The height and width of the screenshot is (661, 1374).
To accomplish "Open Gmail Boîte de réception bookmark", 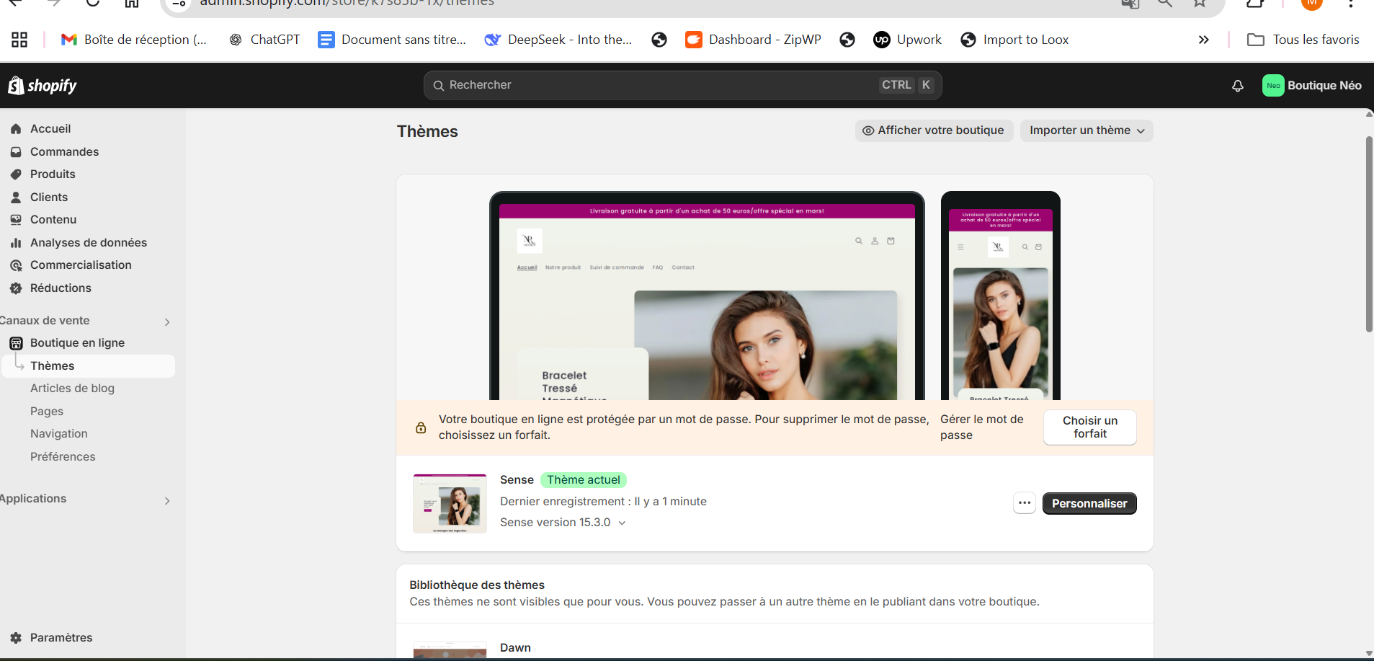I will (x=134, y=40).
